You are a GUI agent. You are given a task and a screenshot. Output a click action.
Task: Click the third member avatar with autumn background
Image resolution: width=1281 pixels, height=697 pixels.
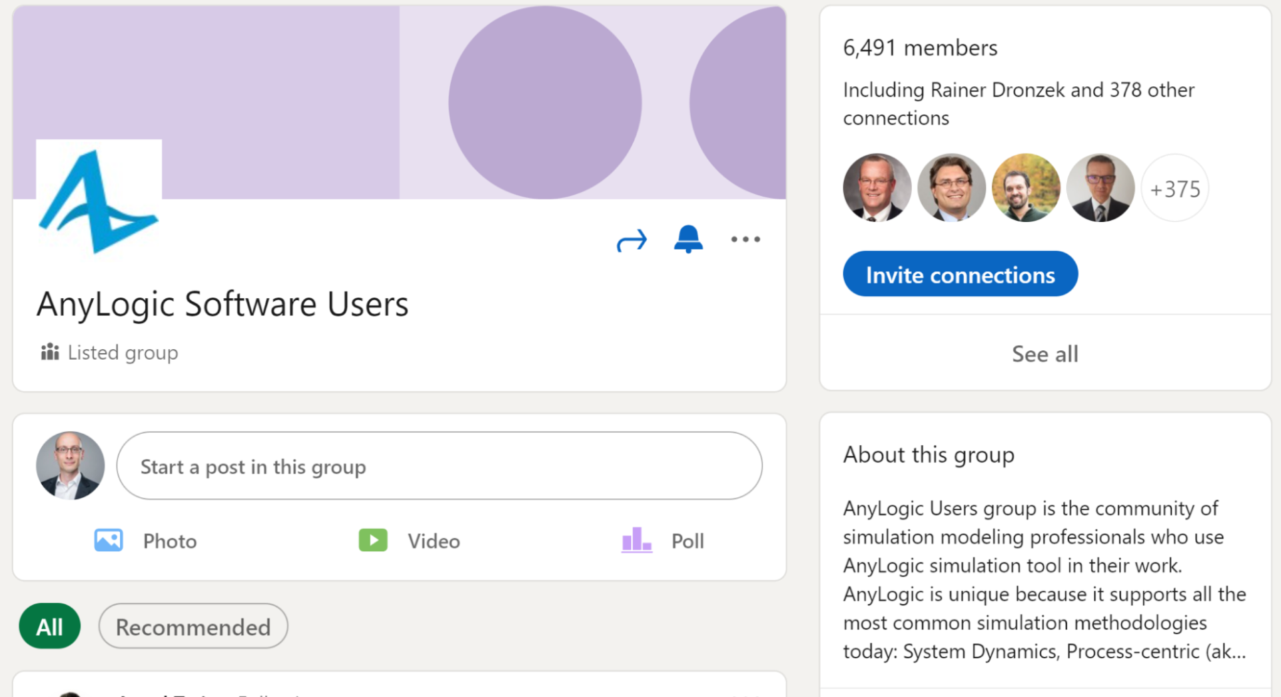[x=1026, y=188]
